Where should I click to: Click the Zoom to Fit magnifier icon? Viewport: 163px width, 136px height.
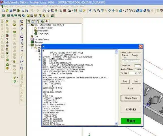(x=95, y=10)
